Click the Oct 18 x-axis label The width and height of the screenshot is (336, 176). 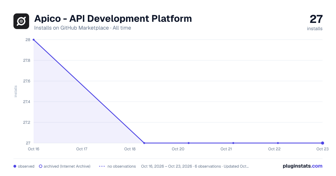coord(130,149)
